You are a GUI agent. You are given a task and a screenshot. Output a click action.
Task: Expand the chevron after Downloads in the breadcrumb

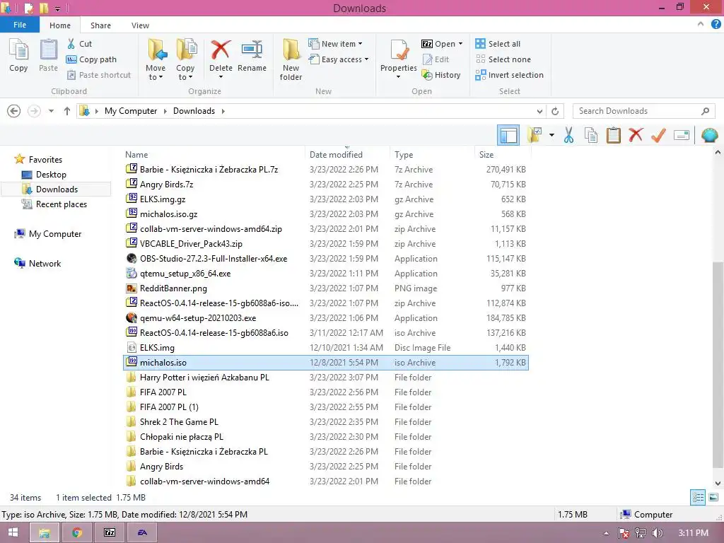point(223,111)
